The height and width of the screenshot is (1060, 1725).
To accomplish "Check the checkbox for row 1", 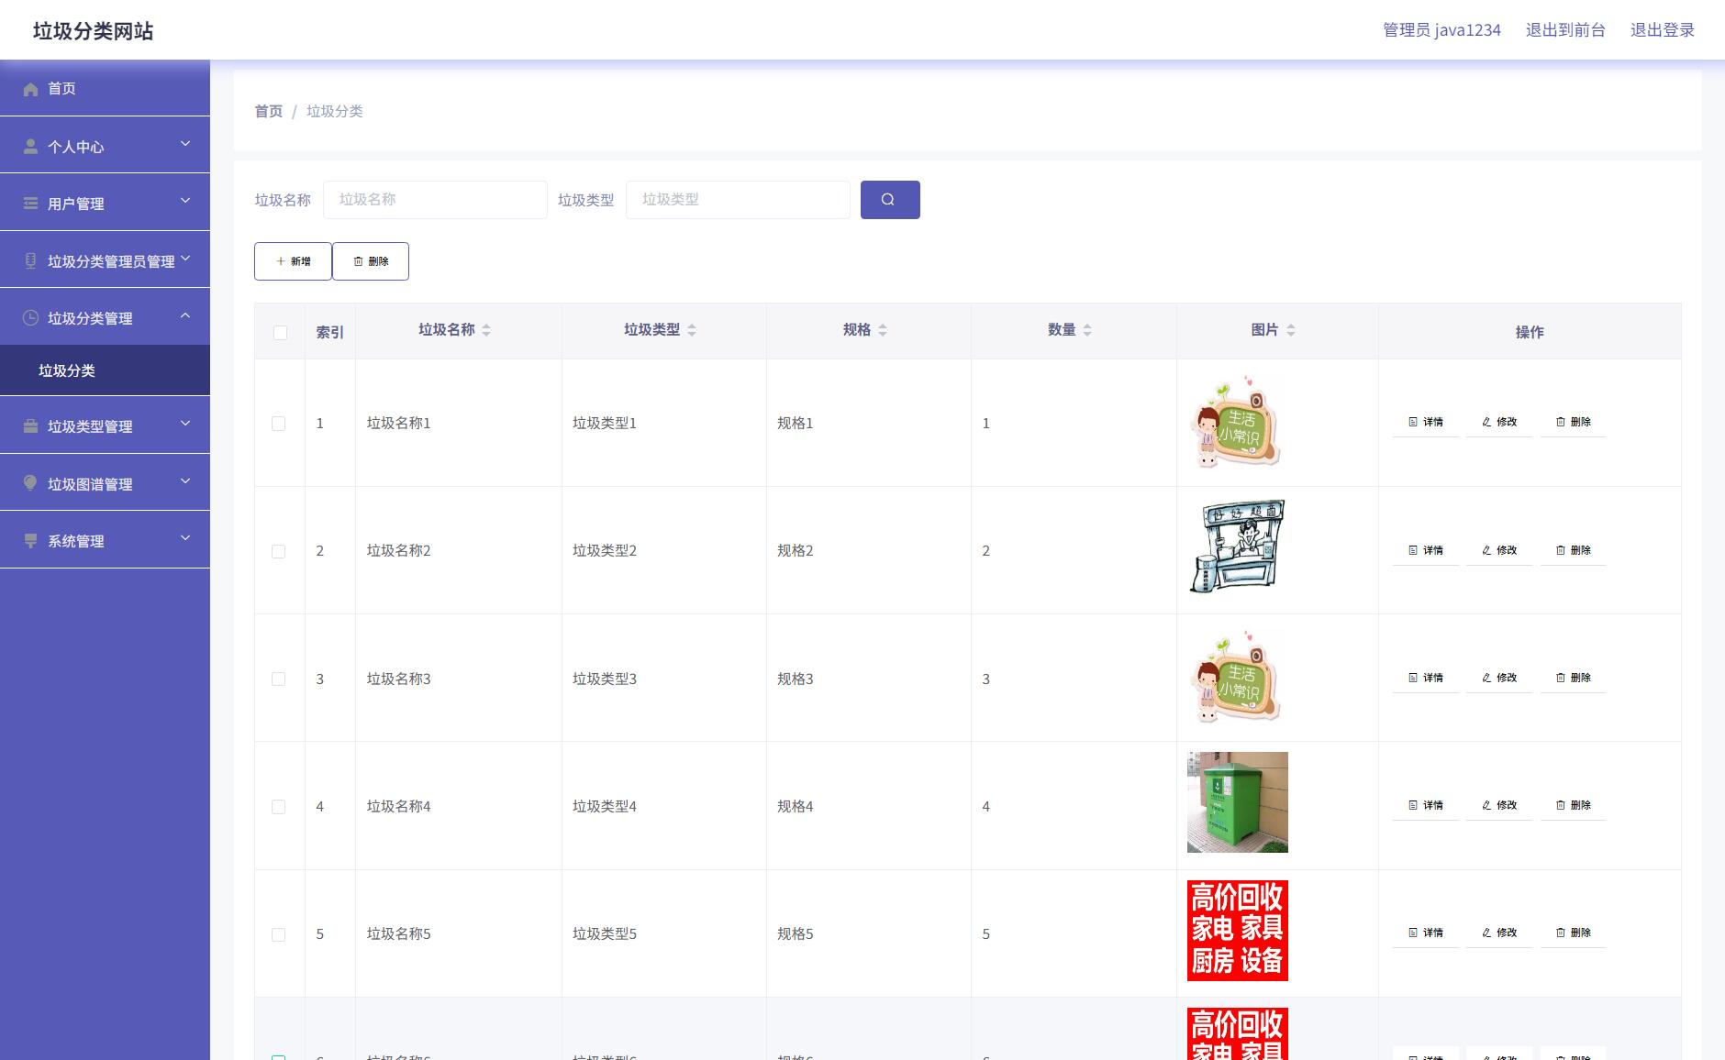I will 279,424.
